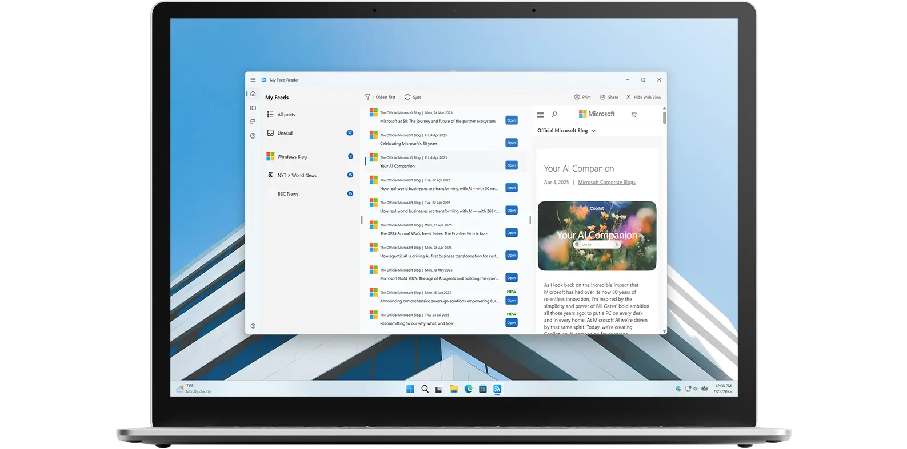Screen dimensions: 907x449
Task: Hide Web View
Action: click(644, 97)
